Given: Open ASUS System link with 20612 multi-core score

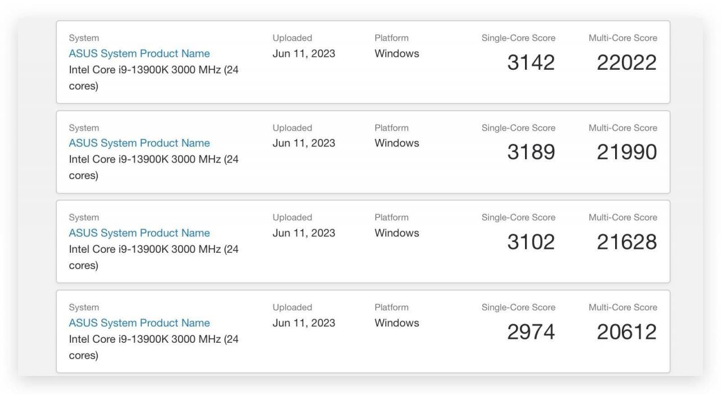Looking at the screenshot, I should click(x=139, y=323).
